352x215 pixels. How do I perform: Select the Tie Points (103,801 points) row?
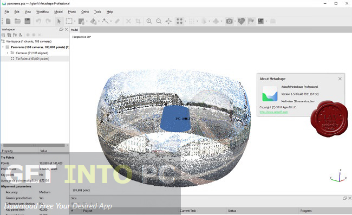pyautogui.click(x=35, y=59)
